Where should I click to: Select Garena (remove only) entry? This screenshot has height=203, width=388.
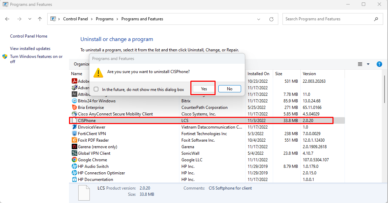pyautogui.click(x=98, y=147)
